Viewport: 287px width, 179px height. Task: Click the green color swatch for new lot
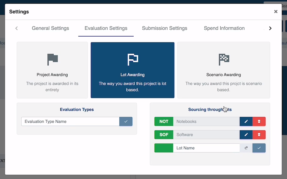pyautogui.click(x=164, y=148)
